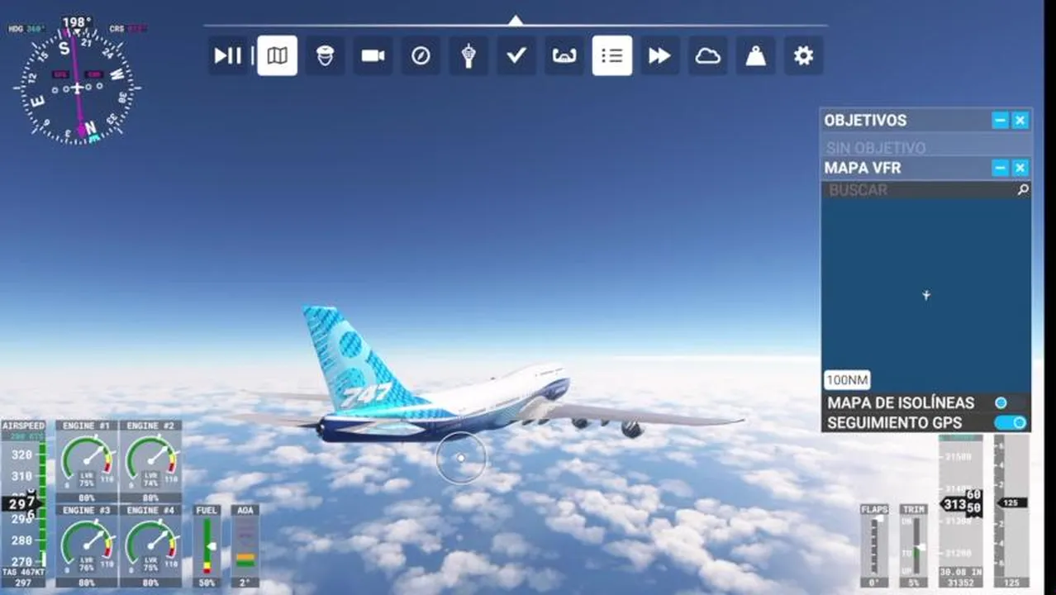
Task: Click the cursor circle reticle
Action: click(461, 457)
